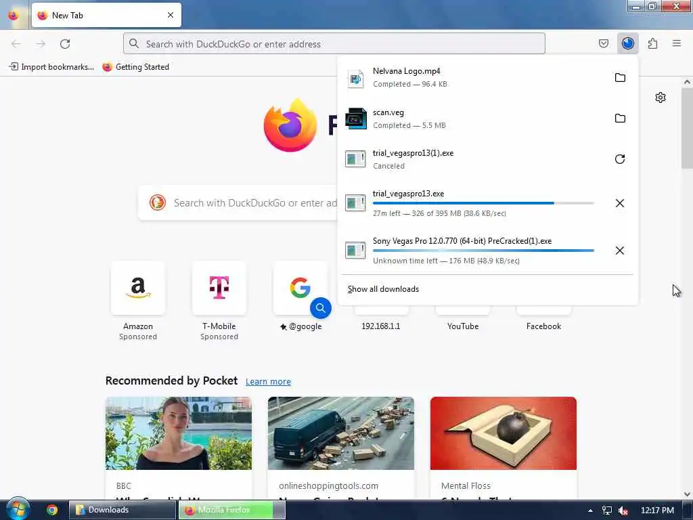693x520 pixels.
Task: Select the trial_vegaspro13(1).exe download row
Action: click(473, 159)
